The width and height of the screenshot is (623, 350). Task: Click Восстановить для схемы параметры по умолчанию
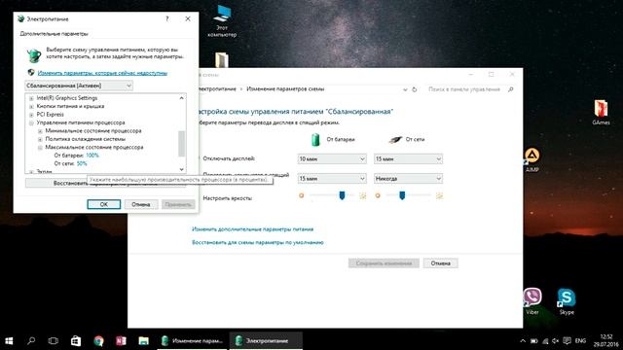click(x=257, y=242)
